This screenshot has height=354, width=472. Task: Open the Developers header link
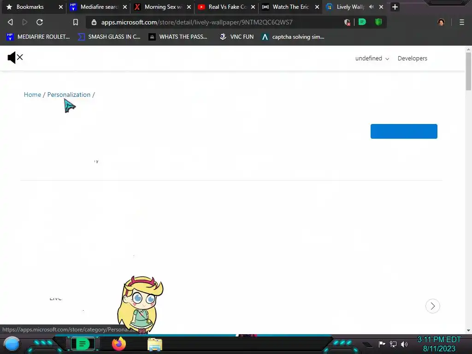pos(412,59)
